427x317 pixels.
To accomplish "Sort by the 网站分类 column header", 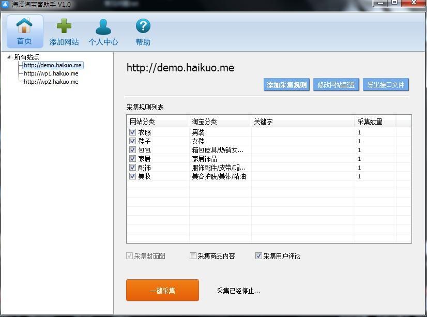I will pyautogui.click(x=158, y=122).
